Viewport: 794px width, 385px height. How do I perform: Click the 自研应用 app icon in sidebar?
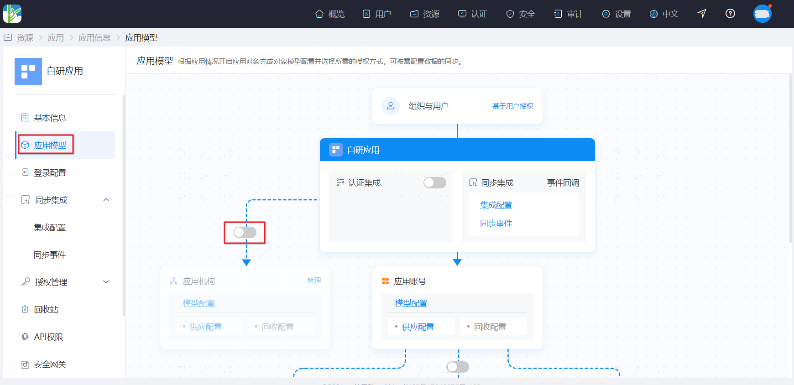click(x=28, y=72)
